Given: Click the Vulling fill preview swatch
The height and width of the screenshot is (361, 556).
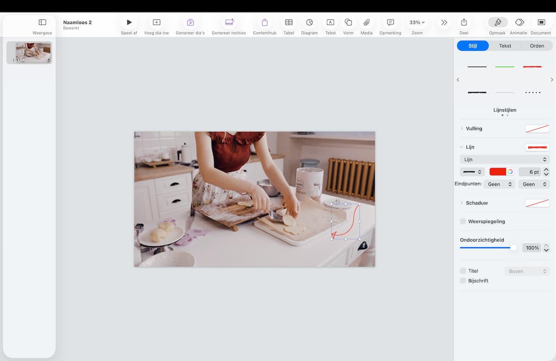Looking at the screenshot, I should point(537,129).
